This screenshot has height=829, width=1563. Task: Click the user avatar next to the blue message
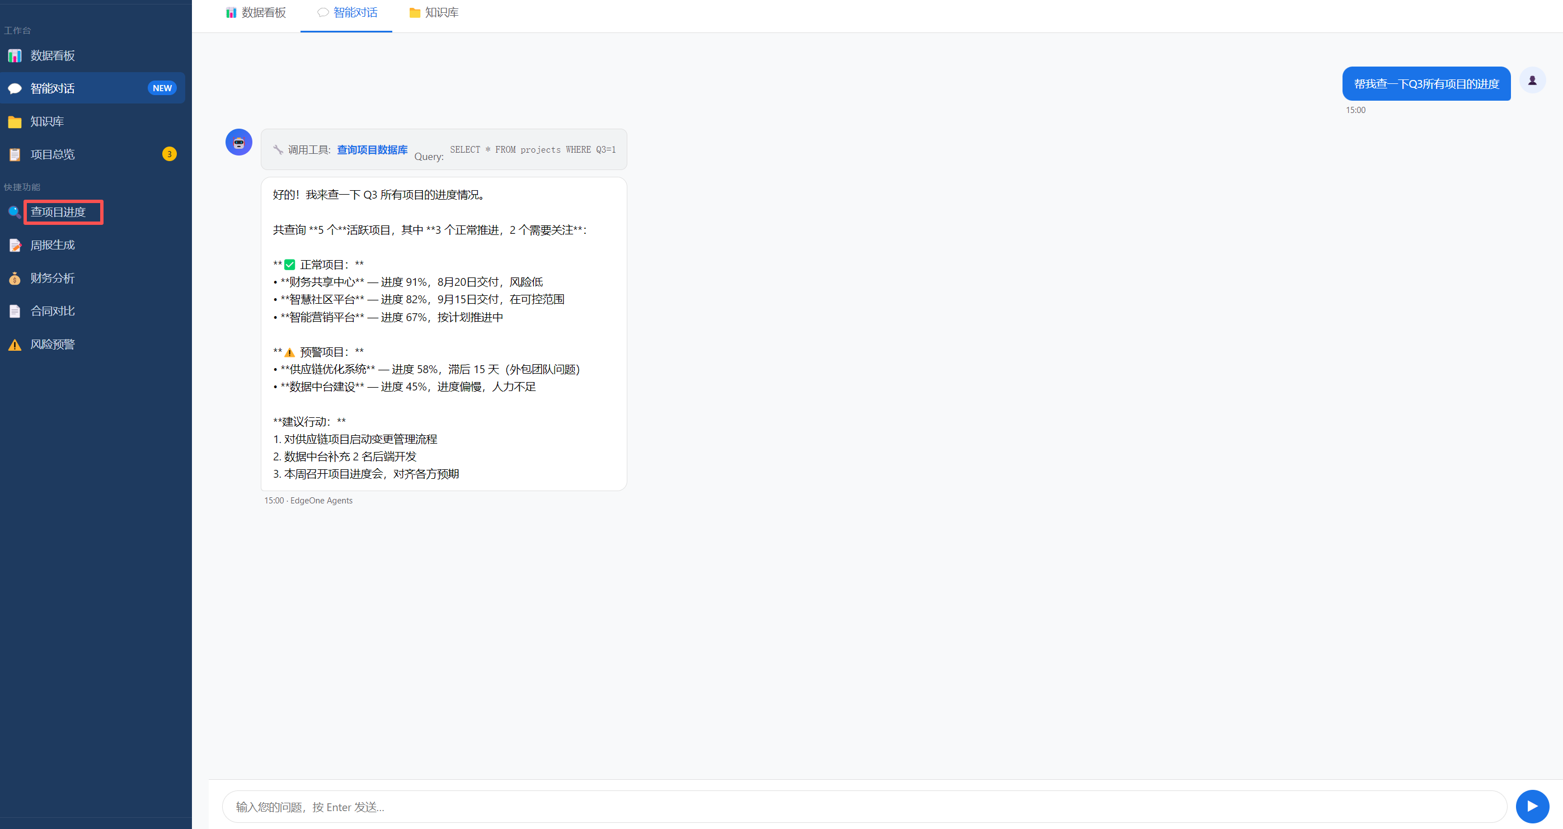(1532, 80)
